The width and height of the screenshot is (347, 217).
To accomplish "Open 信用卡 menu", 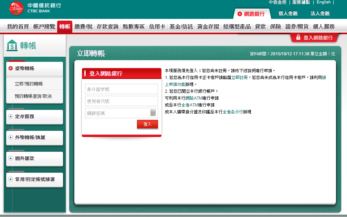I will tap(157, 27).
